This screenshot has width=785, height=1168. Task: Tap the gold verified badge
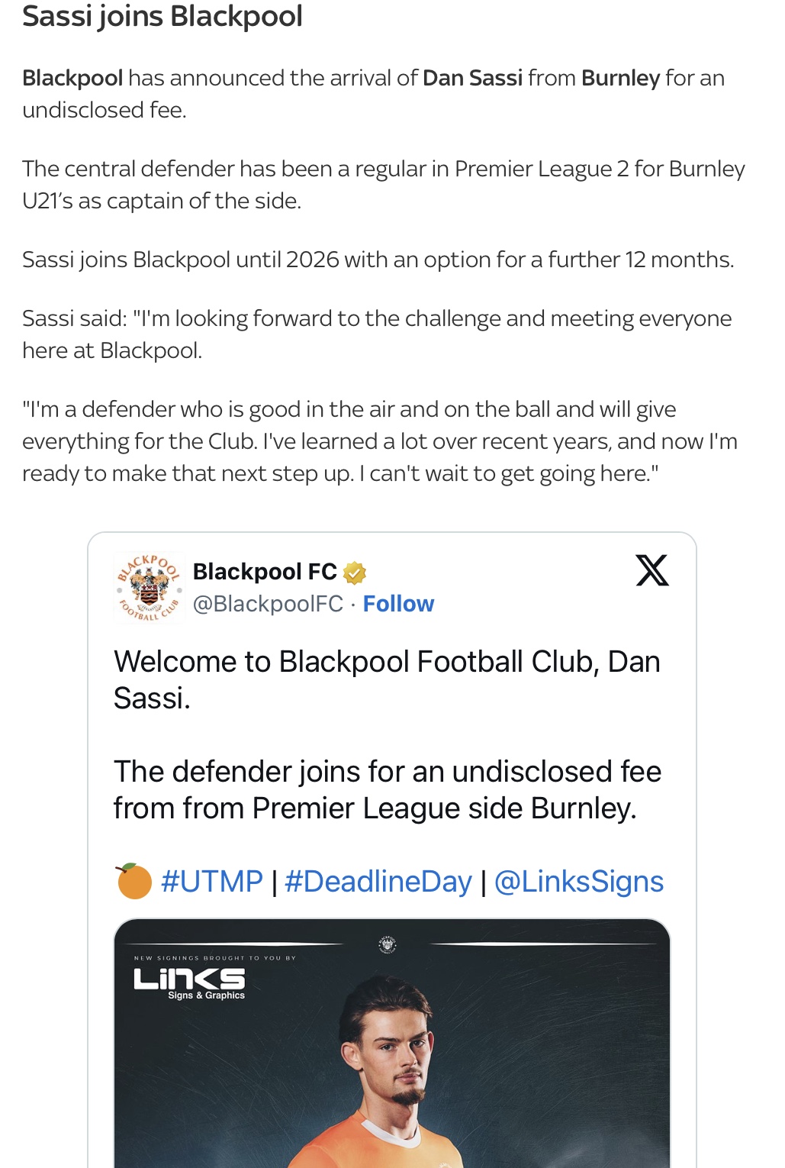pyautogui.click(x=355, y=572)
